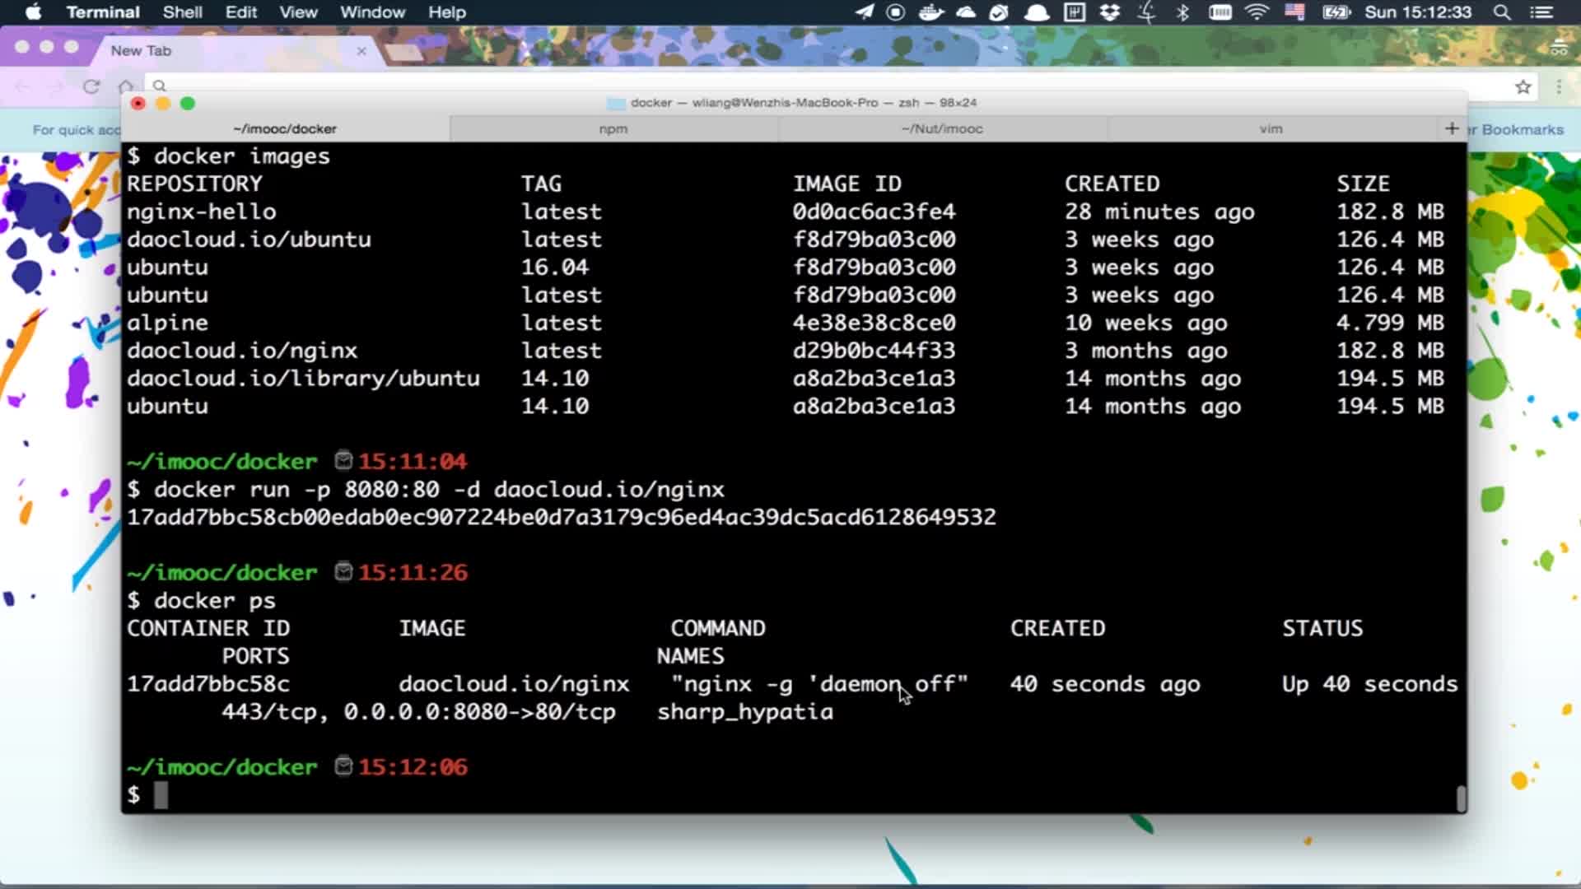This screenshot has width=1581, height=889.
Task: Close the New Tab browser tab
Action: point(361,51)
